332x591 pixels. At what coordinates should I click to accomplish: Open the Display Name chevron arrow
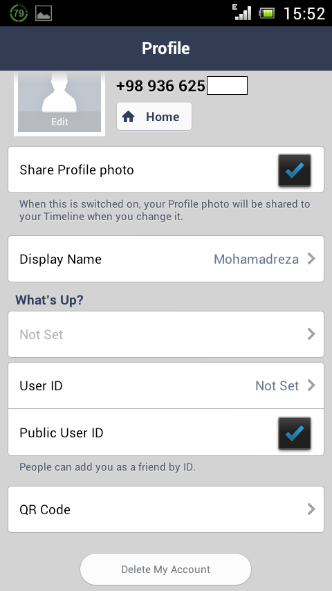coord(311,259)
